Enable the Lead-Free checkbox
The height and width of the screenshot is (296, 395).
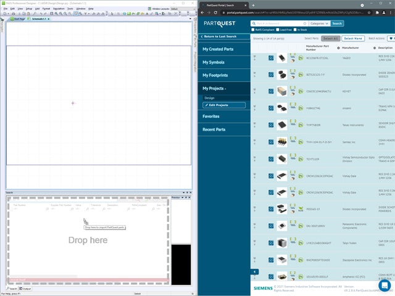pyautogui.click(x=278, y=30)
